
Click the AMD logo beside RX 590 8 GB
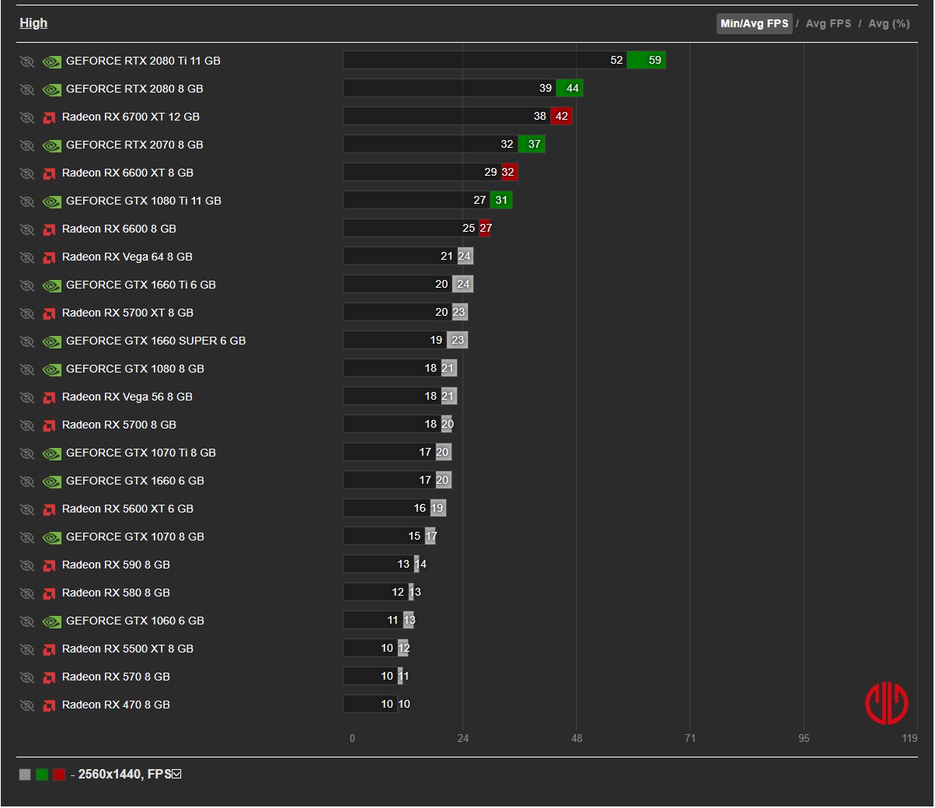pyautogui.click(x=49, y=565)
